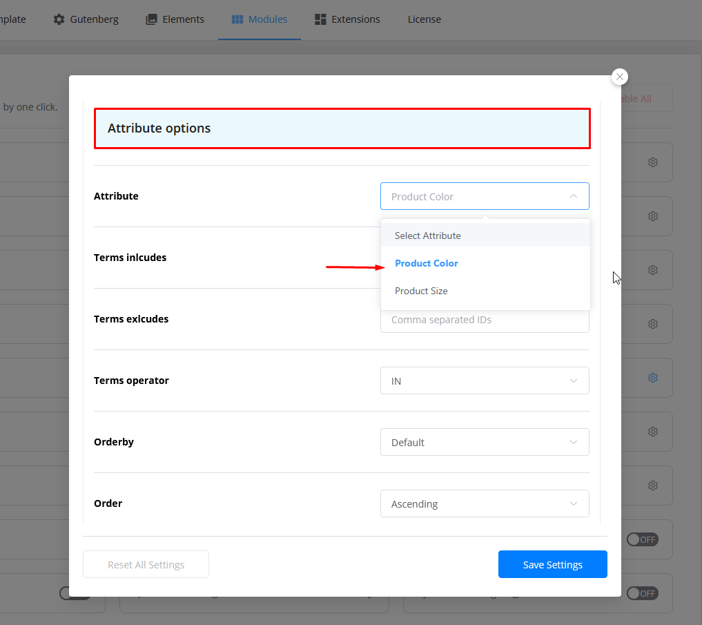This screenshot has height=625, width=702.
Task: Toggle the lowest OFF switch at bottom right
Action: click(642, 593)
